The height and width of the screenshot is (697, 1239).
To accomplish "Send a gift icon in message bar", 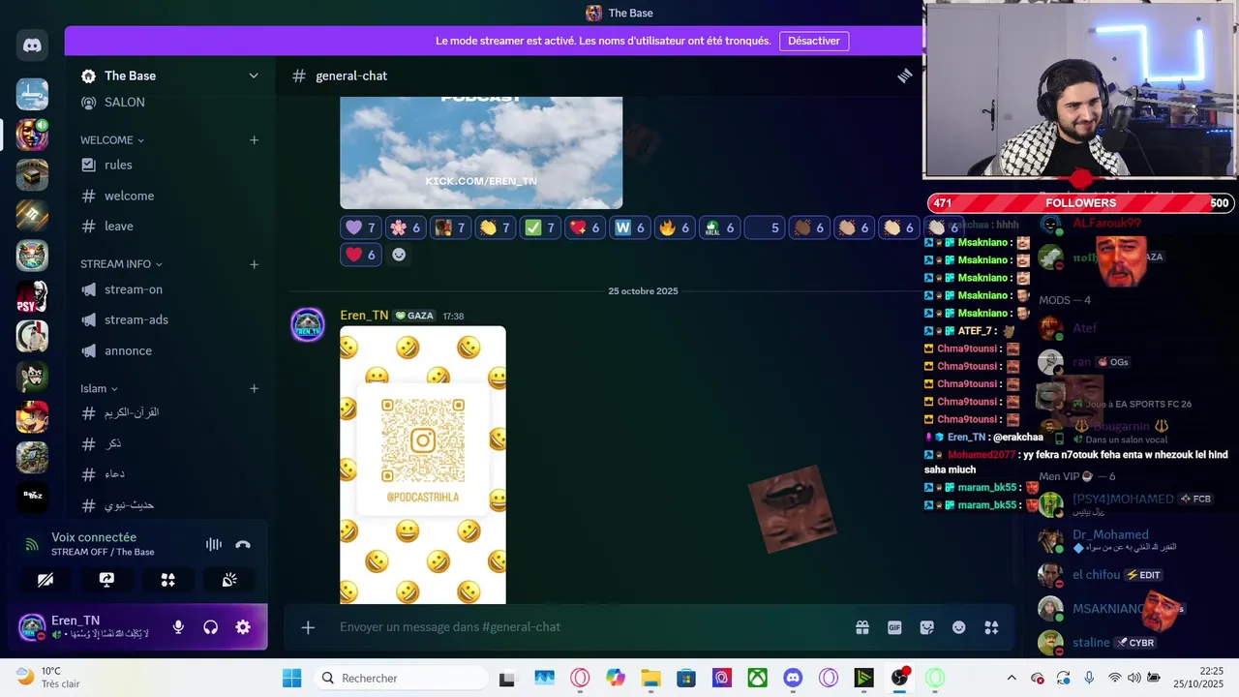I will pyautogui.click(x=862, y=627).
